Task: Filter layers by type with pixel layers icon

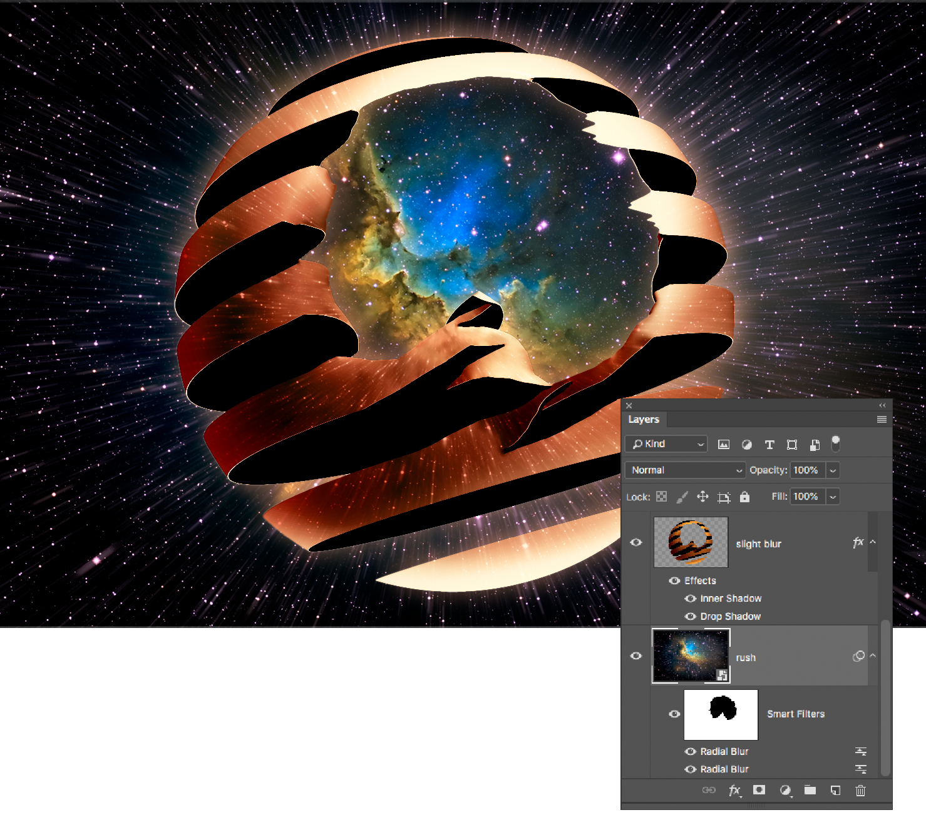Action: tap(724, 444)
